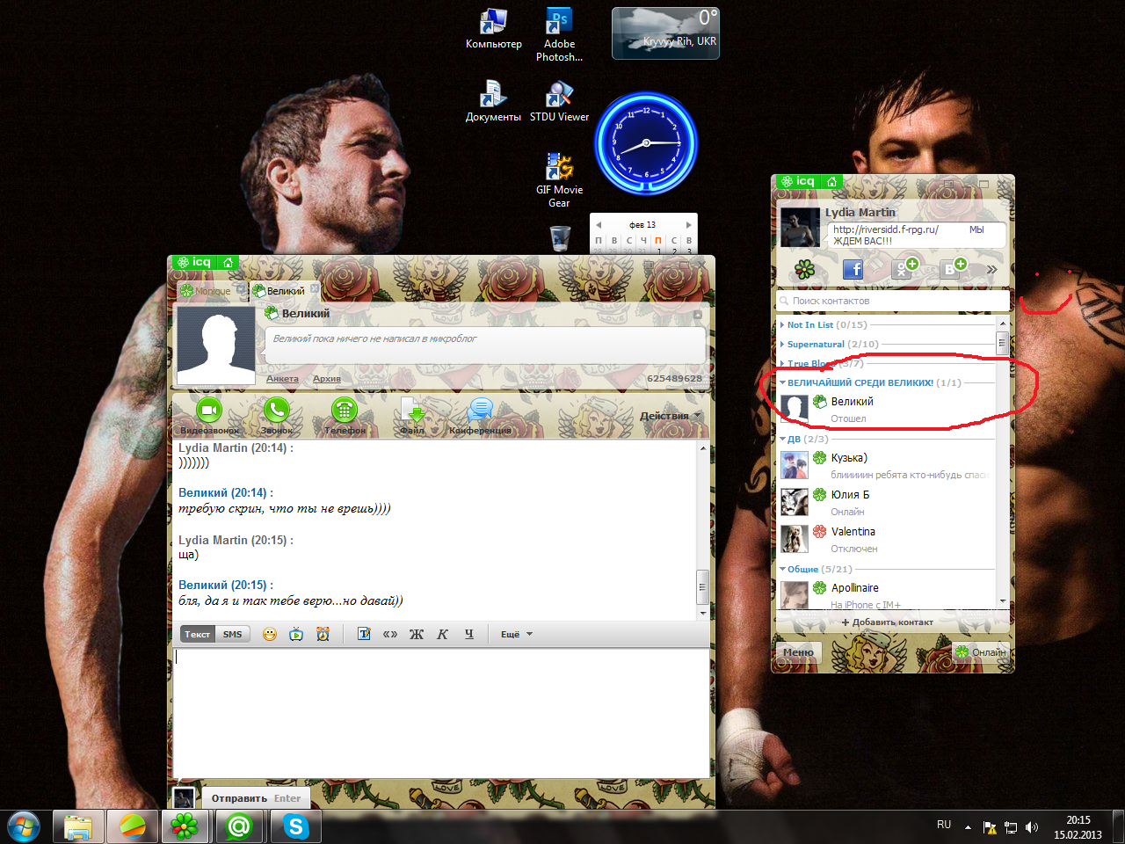This screenshot has height=844, width=1125.
Task: Switch to the Monique chat tab
Action: (212, 290)
